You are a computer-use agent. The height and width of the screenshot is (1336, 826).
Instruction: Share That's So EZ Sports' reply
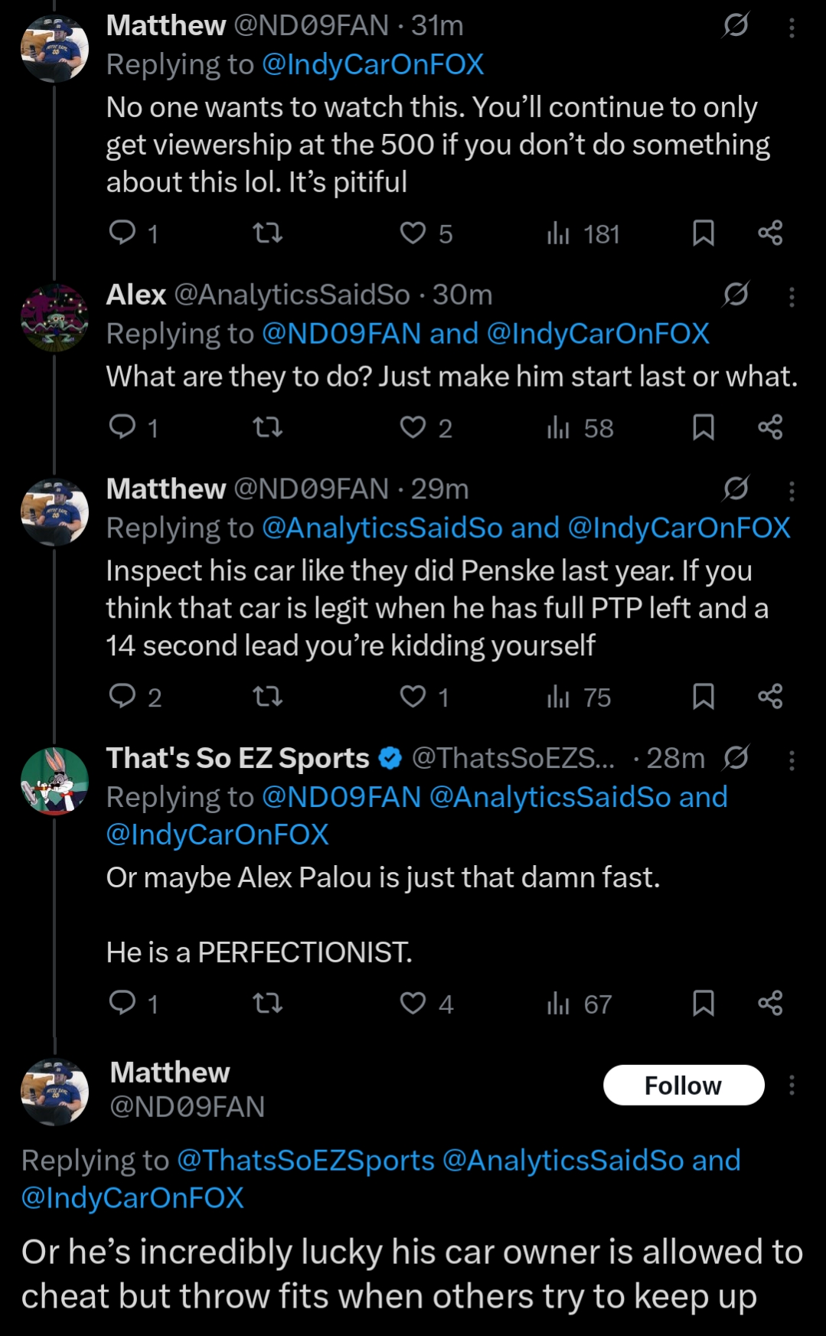pos(770,1002)
